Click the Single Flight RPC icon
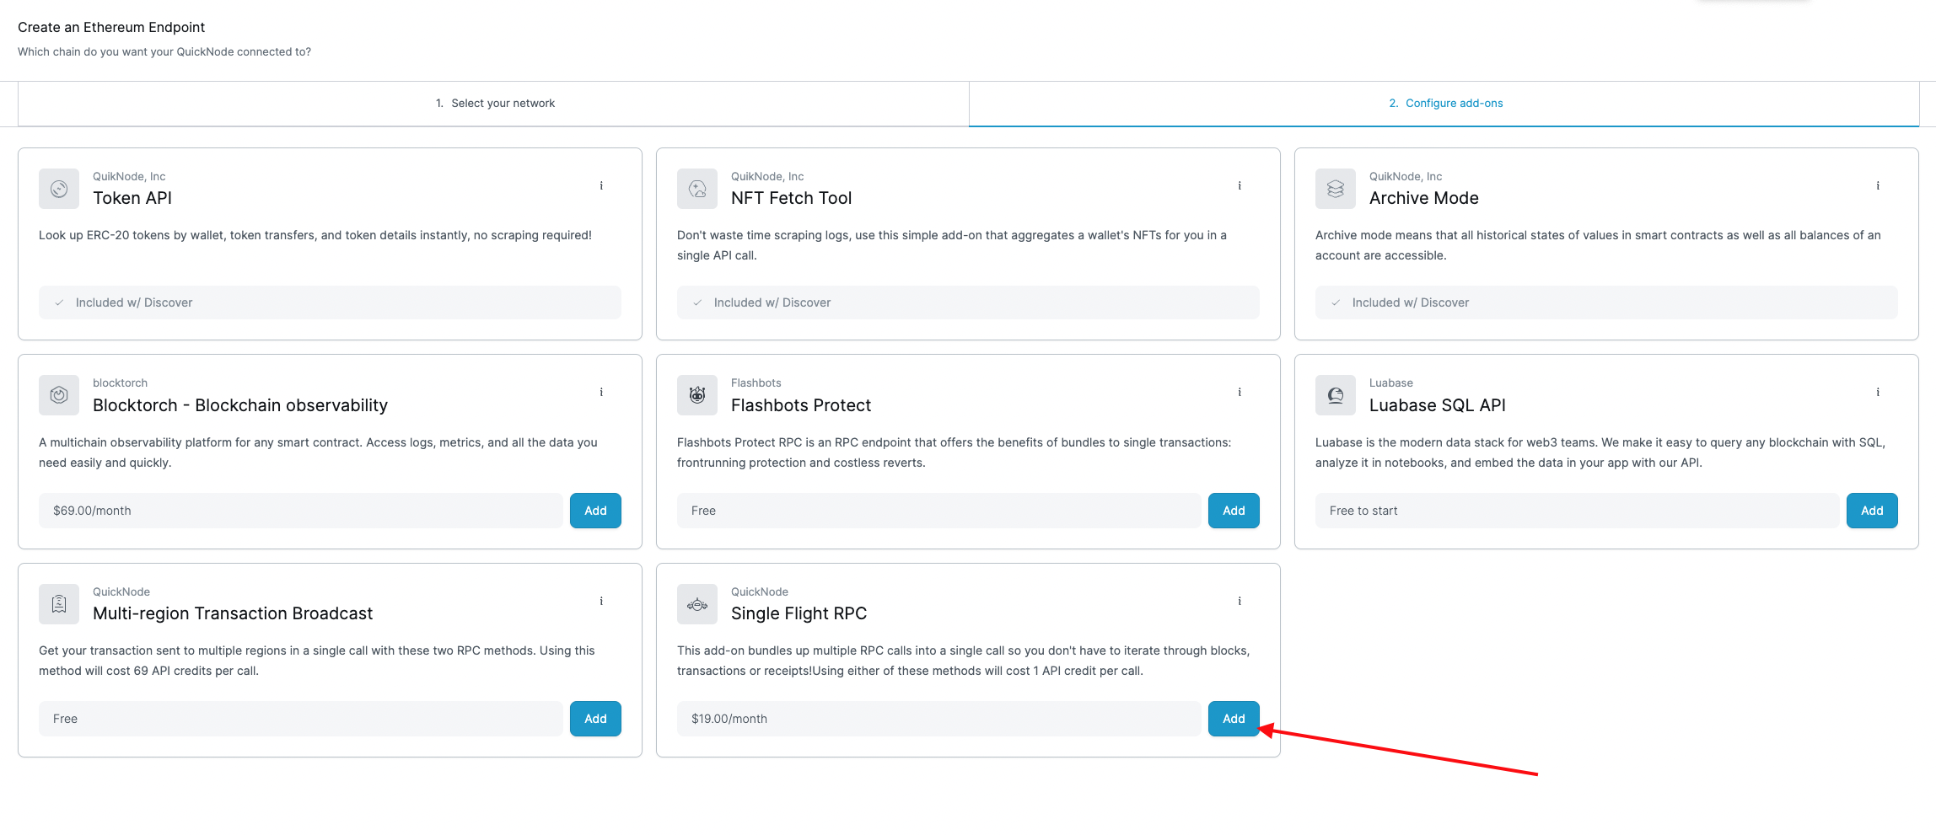Image resolution: width=1936 pixels, height=835 pixels. 697,604
